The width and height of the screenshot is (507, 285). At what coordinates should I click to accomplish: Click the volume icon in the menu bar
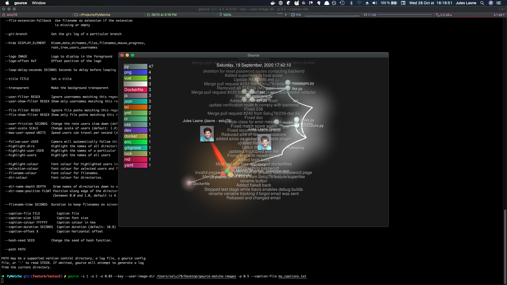coord(375,3)
